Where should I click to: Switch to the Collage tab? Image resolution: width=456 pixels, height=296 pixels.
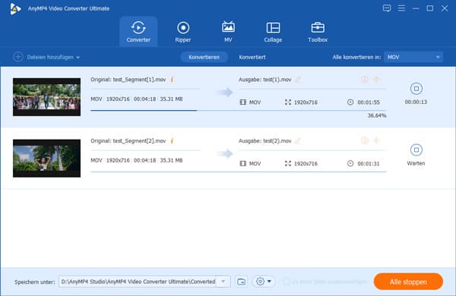[273, 32]
